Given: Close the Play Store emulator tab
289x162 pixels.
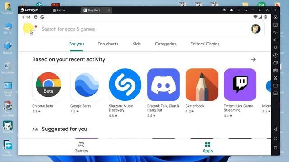Looking at the screenshot, I should [x=109, y=10].
